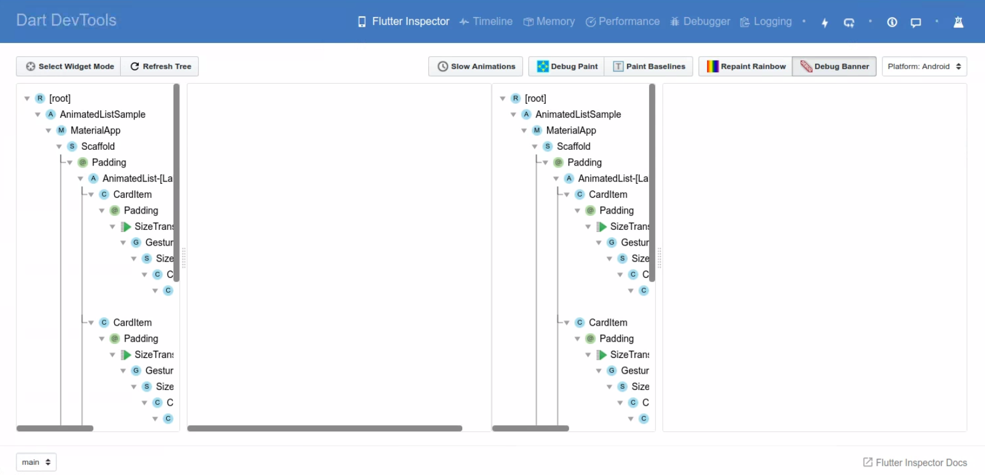Open the Platform: Android dropdown
Image resolution: width=985 pixels, height=475 pixels.
pos(924,66)
